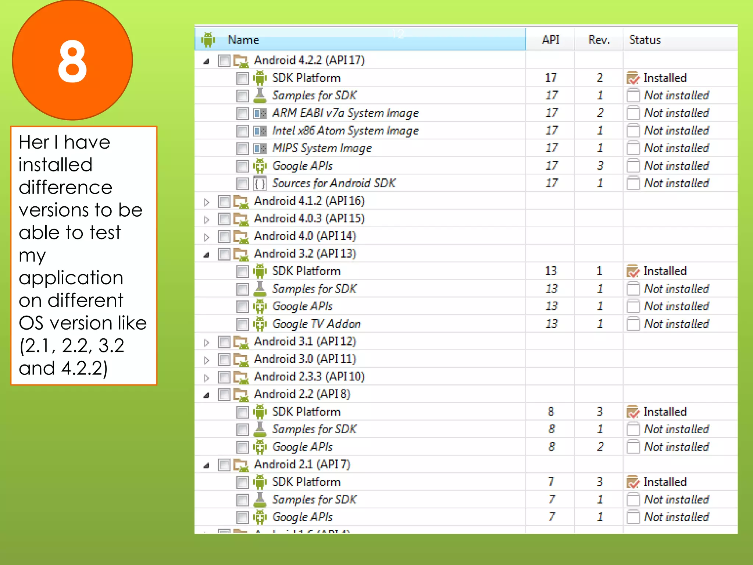Sort by the API column header
The width and height of the screenshot is (753, 565).
[x=550, y=39]
